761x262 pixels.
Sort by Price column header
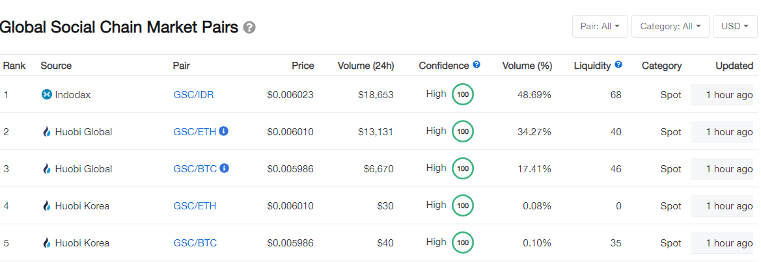pyautogui.click(x=303, y=66)
